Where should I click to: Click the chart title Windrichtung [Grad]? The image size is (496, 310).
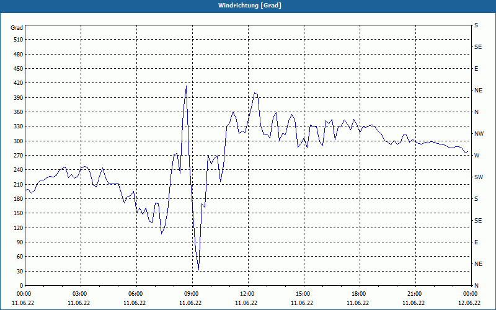click(250, 6)
